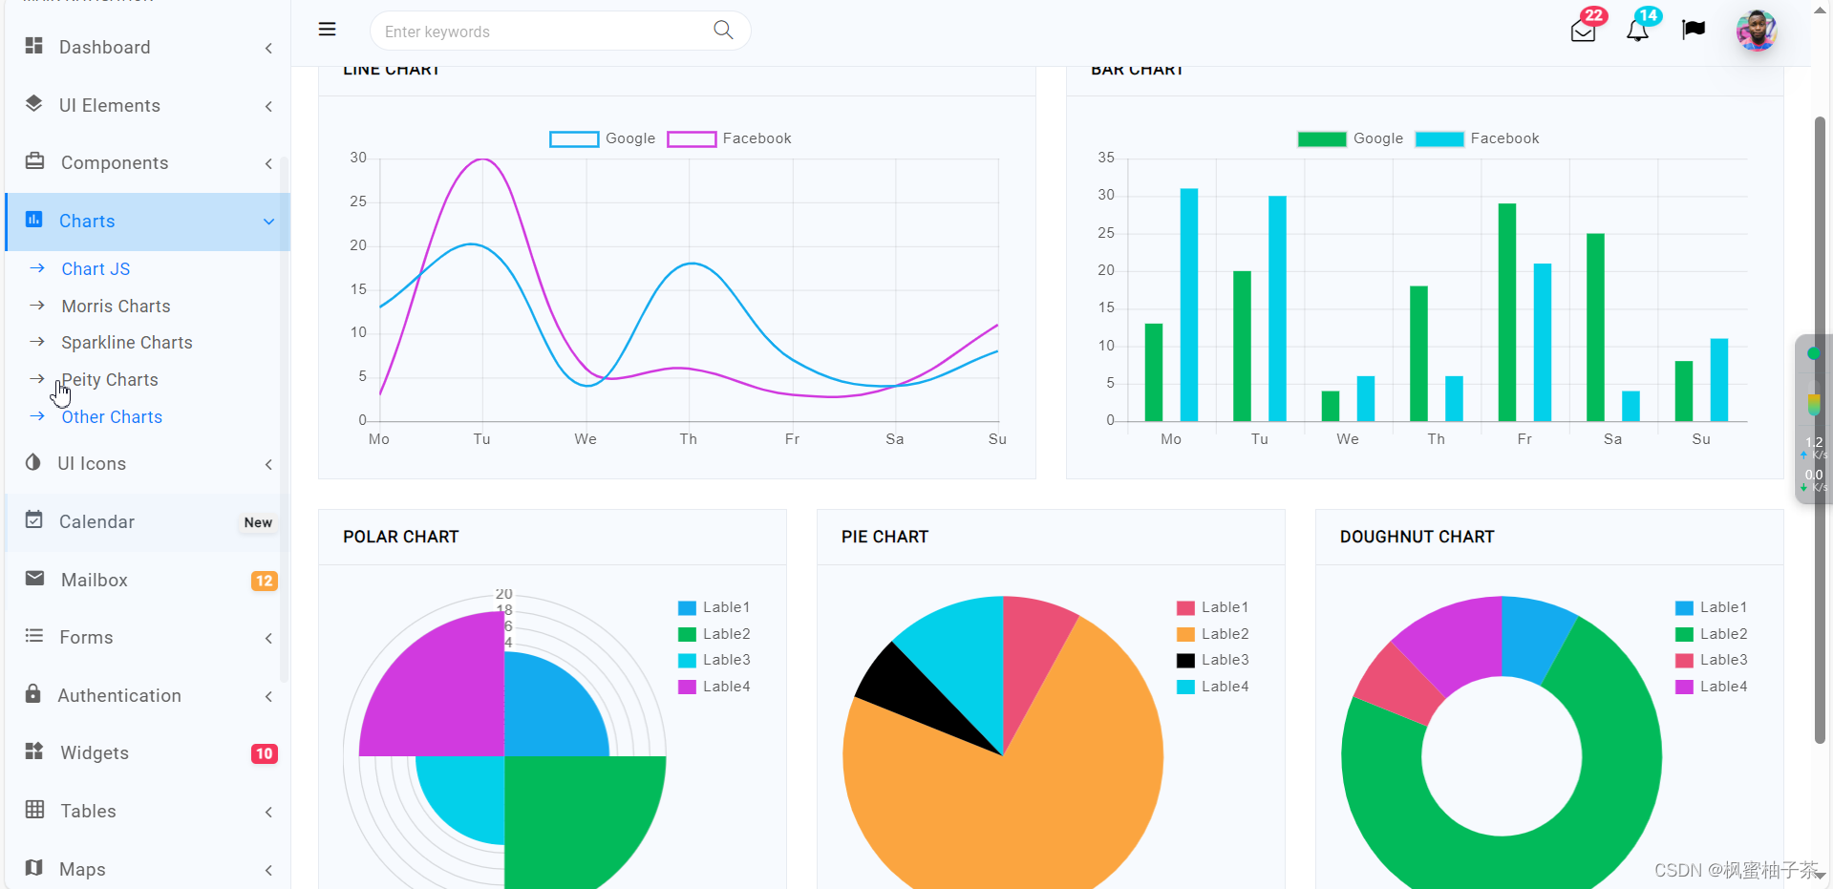Toggle Lable1 in polar chart legend
The width and height of the screenshot is (1833, 889).
coord(714,607)
